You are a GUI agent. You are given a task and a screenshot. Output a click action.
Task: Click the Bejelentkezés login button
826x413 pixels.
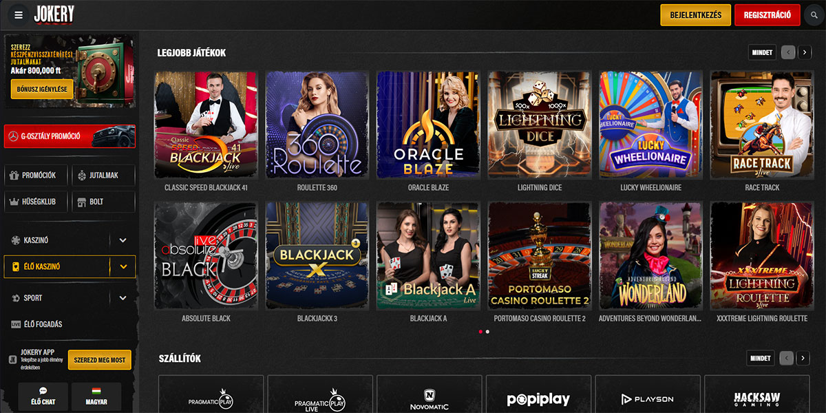[695, 14]
